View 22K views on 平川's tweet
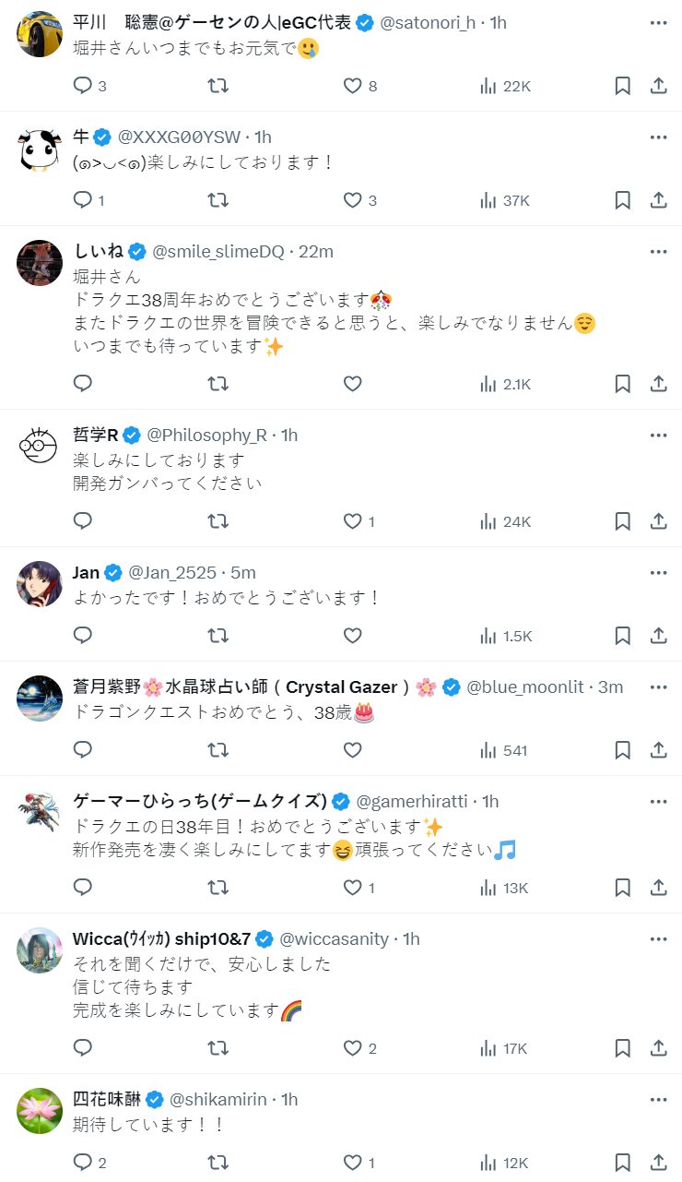This screenshot has height=1182, width=682. [x=505, y=86]
